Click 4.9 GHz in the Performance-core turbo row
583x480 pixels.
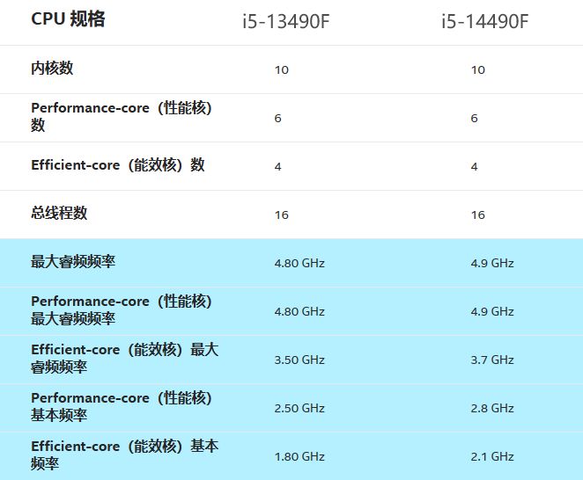tap(492, 311)
